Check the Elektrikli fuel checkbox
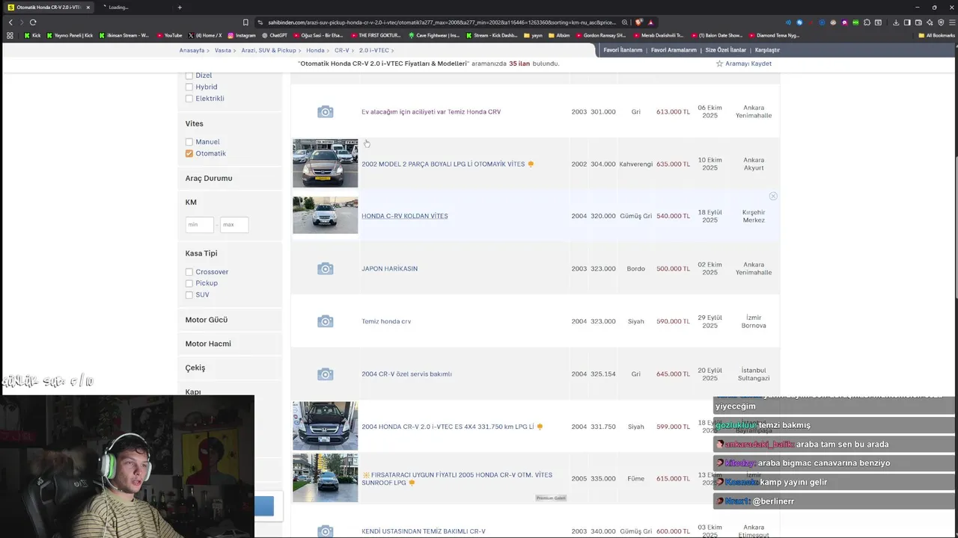 pyautogui.click(x=189, y=99)
